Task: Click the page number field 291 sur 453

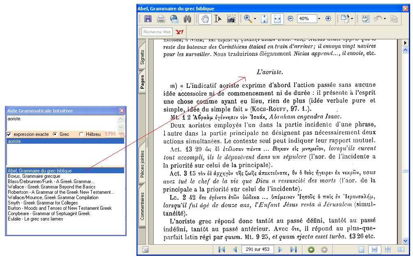Action: point(258,249)
